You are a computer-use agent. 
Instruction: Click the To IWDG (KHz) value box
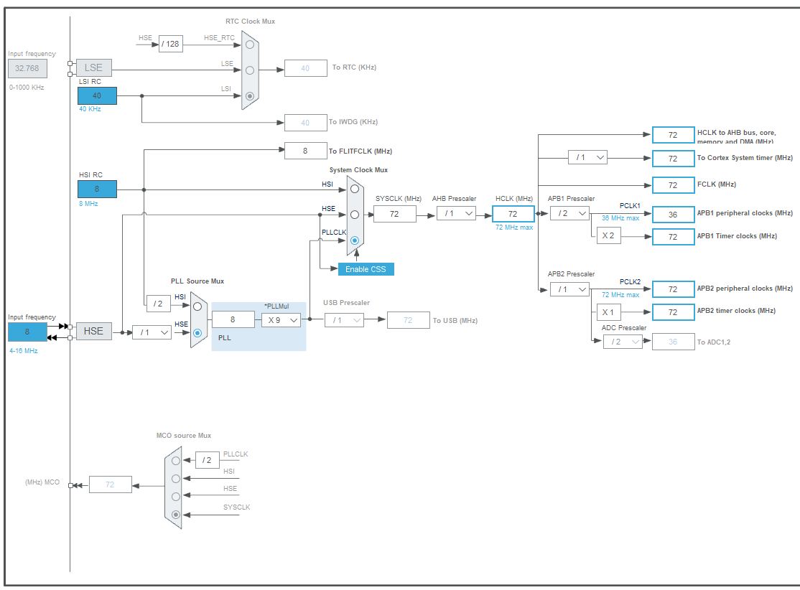[306, 123]
